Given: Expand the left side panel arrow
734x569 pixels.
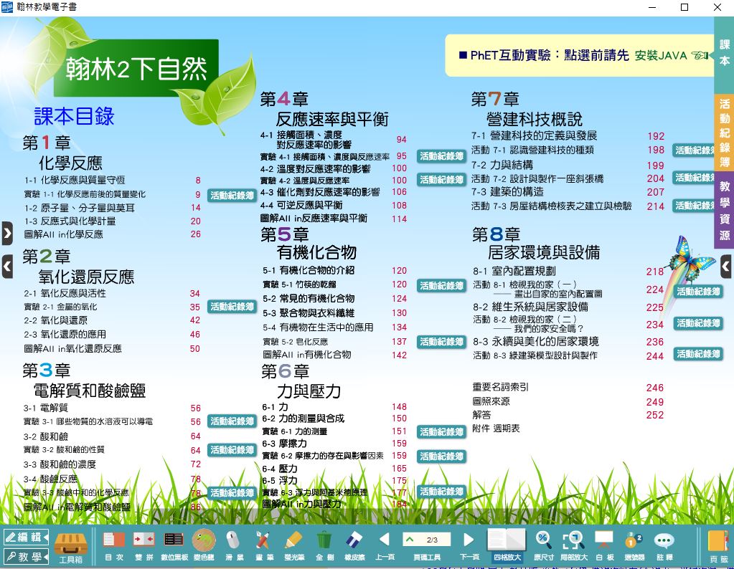Looking at the screenshot, I should [7, 233].
